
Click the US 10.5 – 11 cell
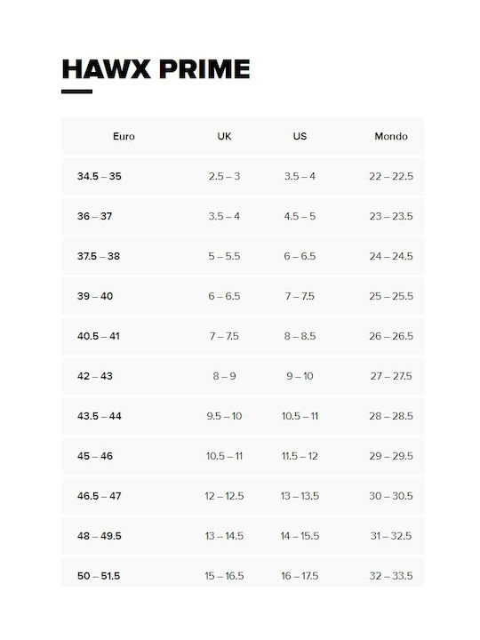[x=300, y=416]
